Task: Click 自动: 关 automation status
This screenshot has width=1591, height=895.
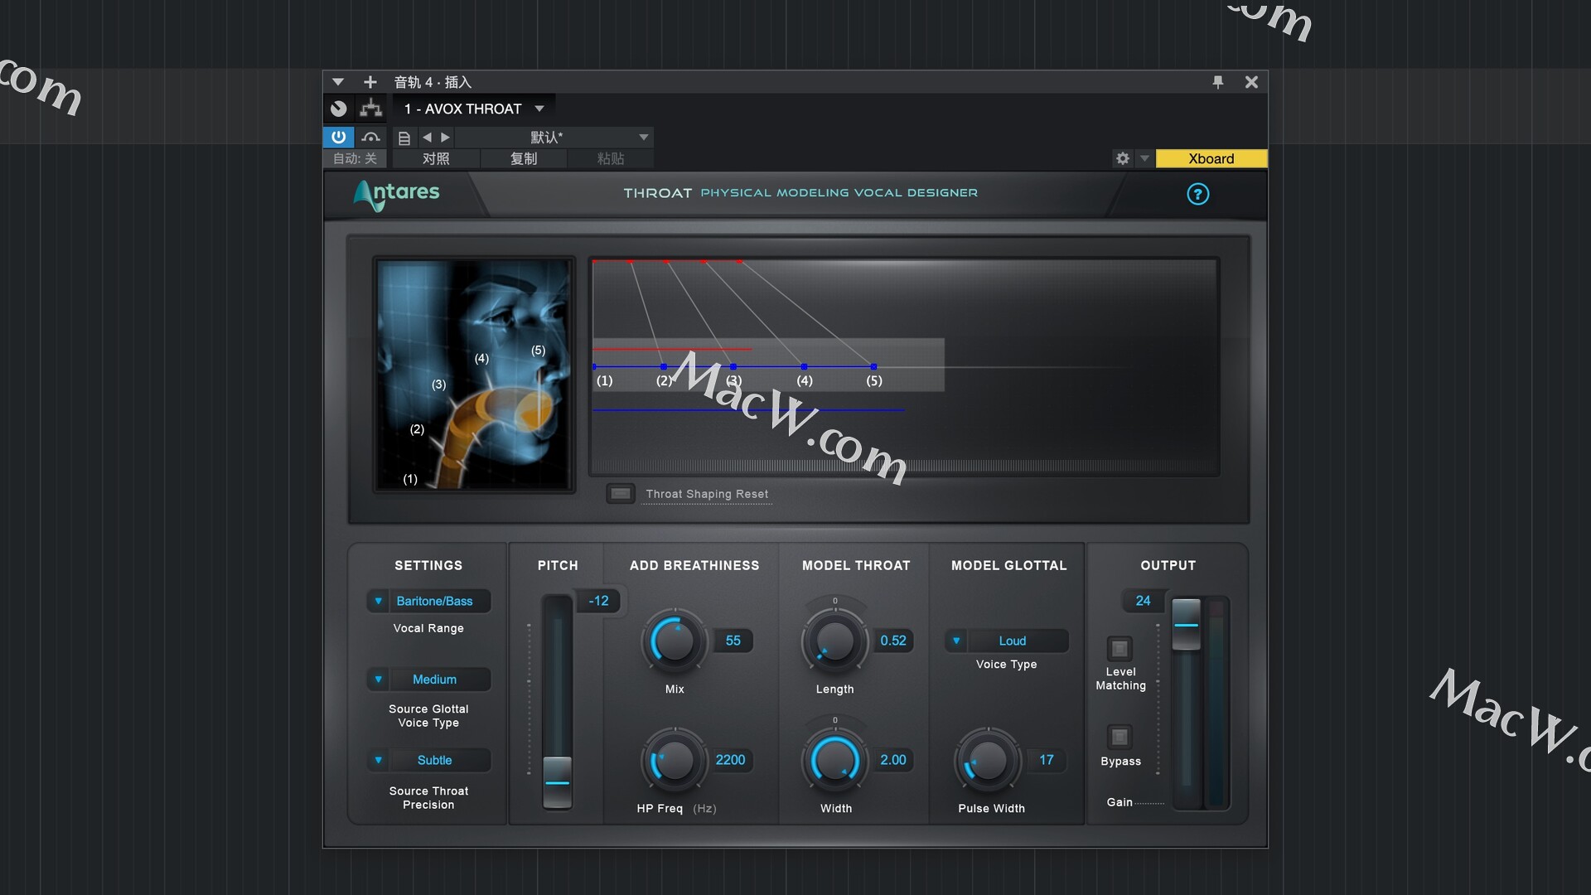Action: pyautogui.click(x=355, y=158)
